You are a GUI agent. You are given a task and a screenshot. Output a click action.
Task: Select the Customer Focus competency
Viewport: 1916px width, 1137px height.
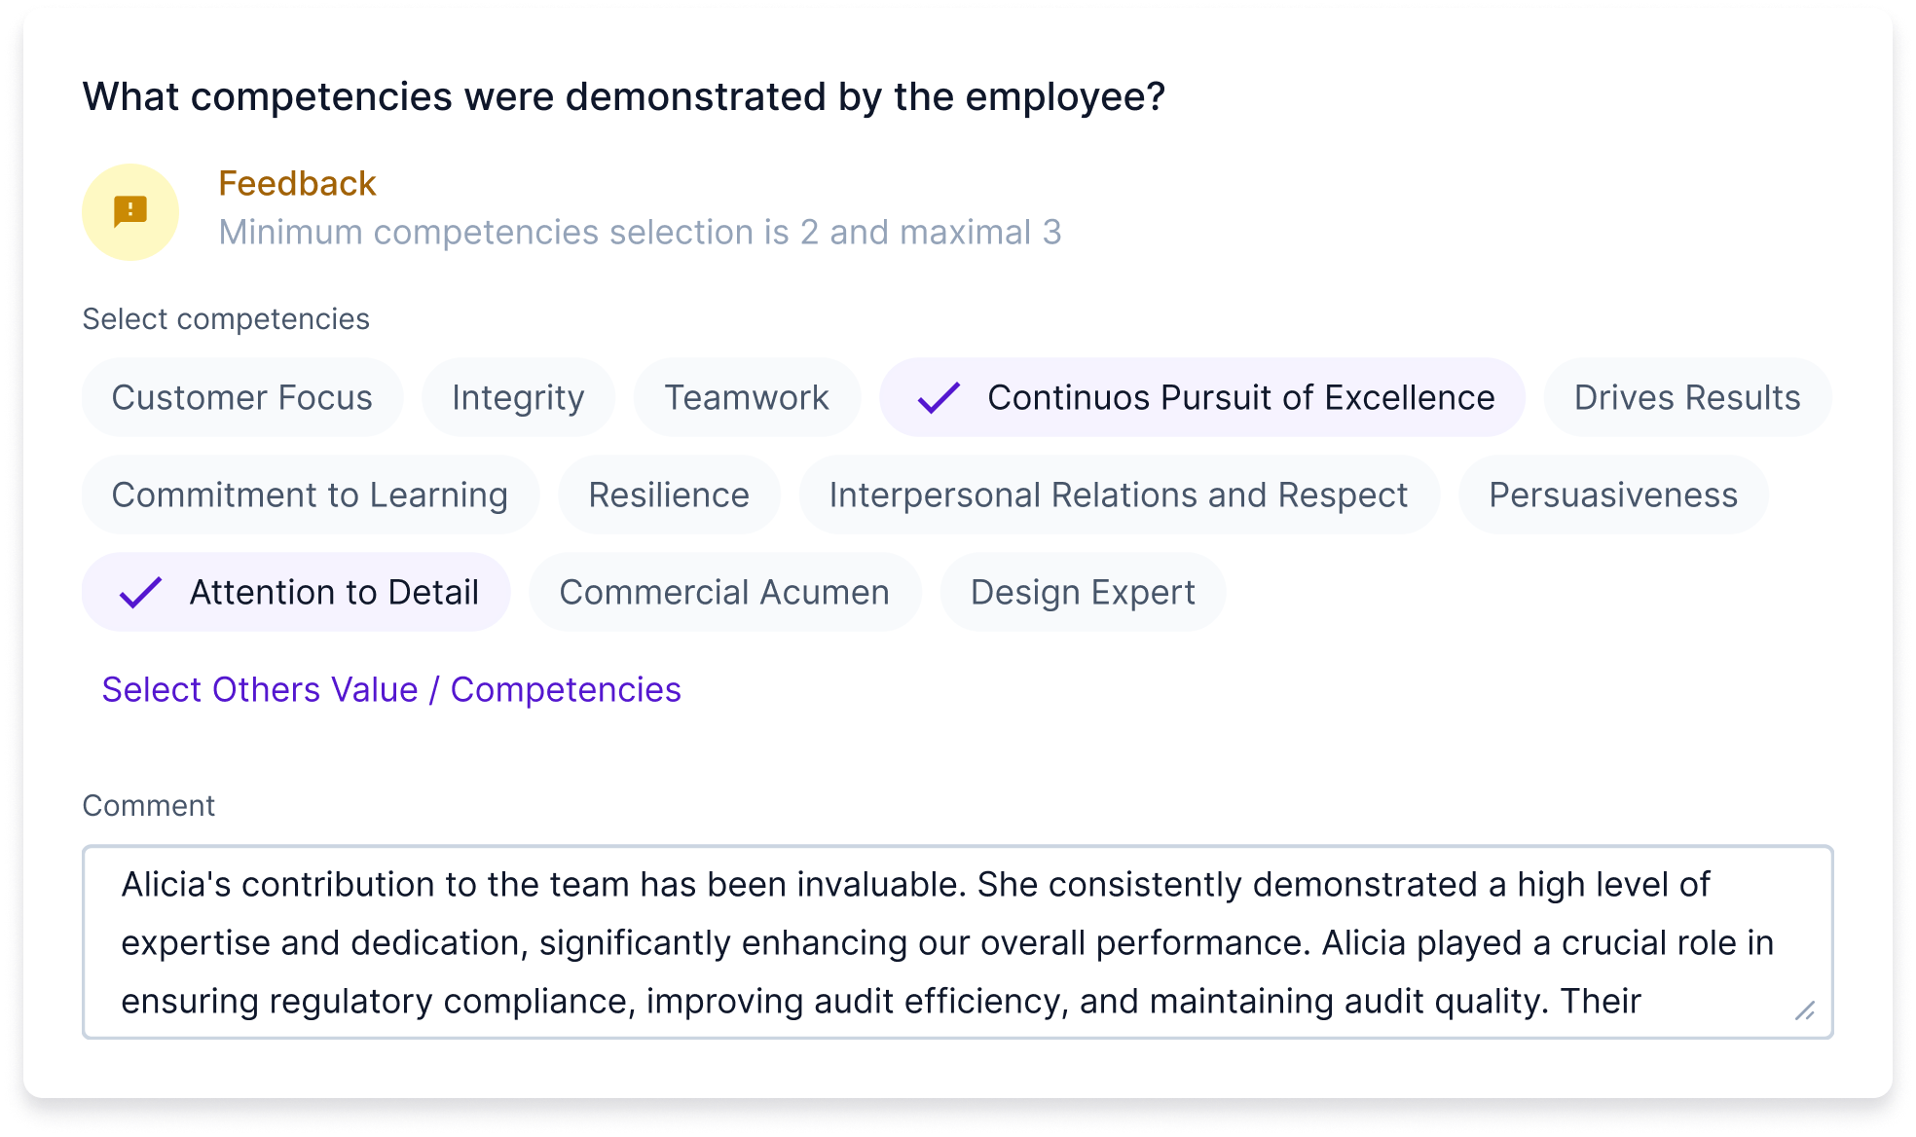click(x=241, y=397)
